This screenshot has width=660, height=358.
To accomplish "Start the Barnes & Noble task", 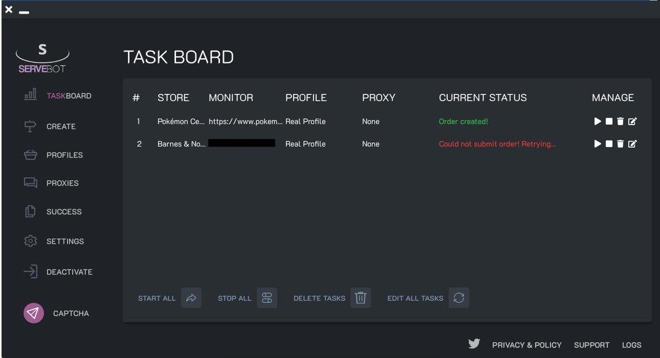I will tap(598, 144).
